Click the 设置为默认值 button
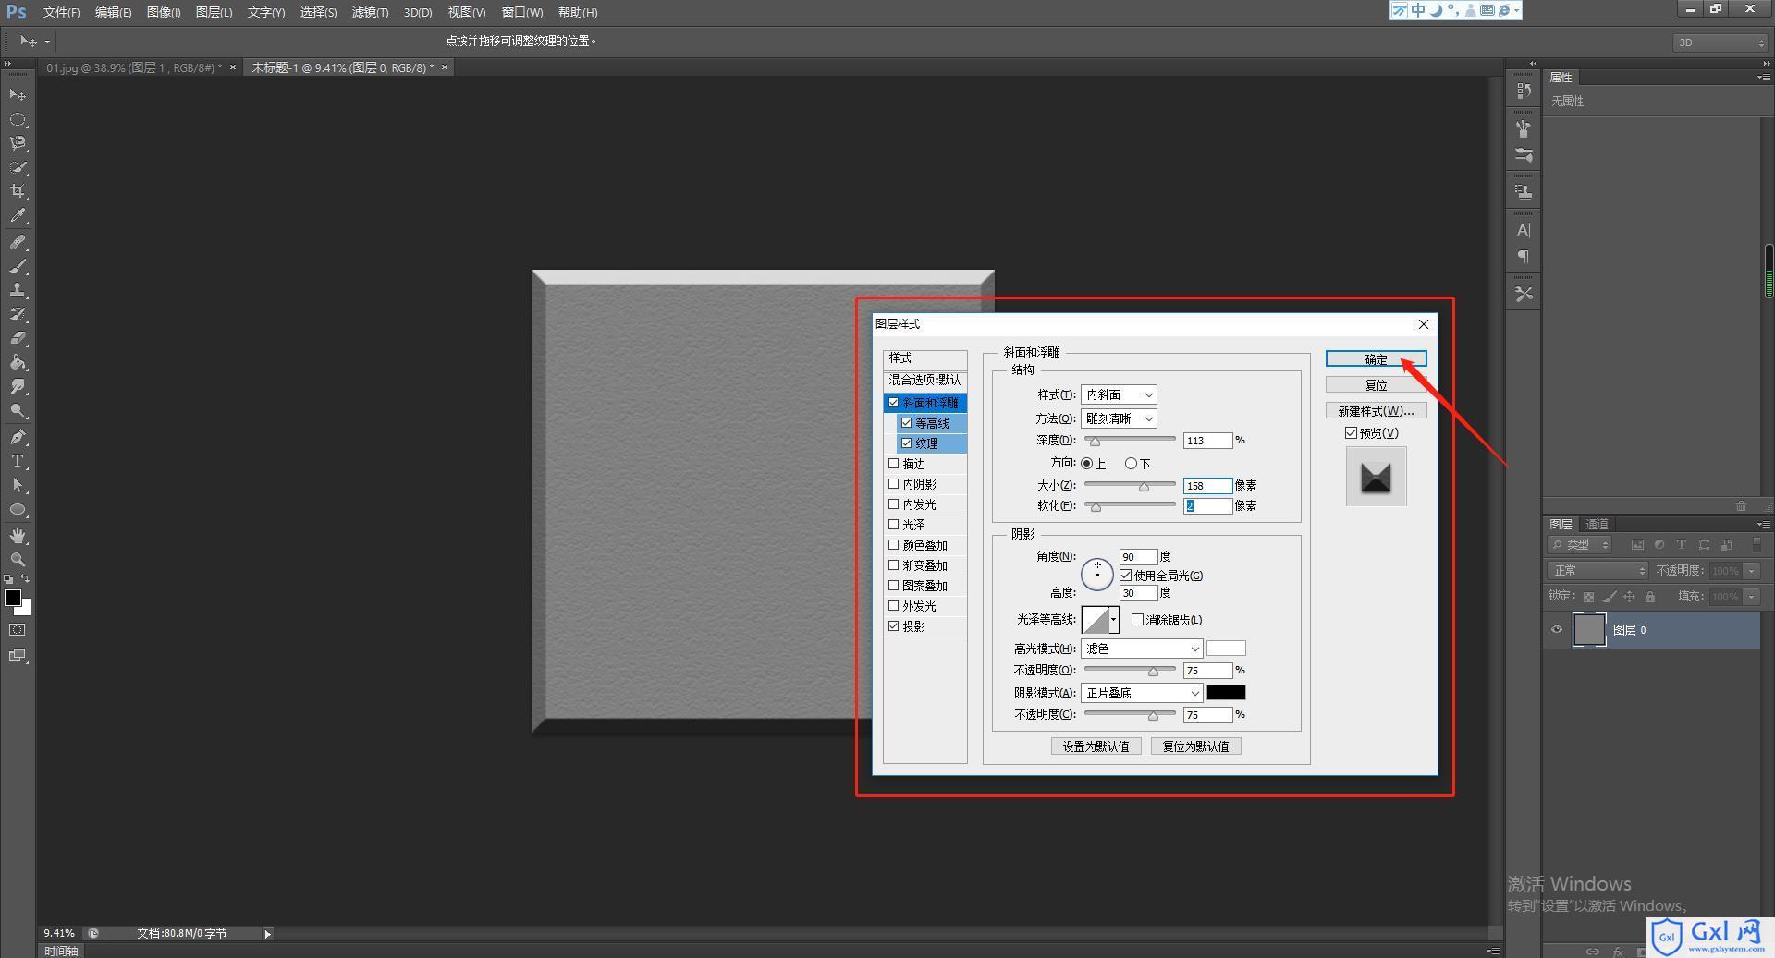Image resolution: width=1775 pixels, height=958 pixels. click(1096, 746)
